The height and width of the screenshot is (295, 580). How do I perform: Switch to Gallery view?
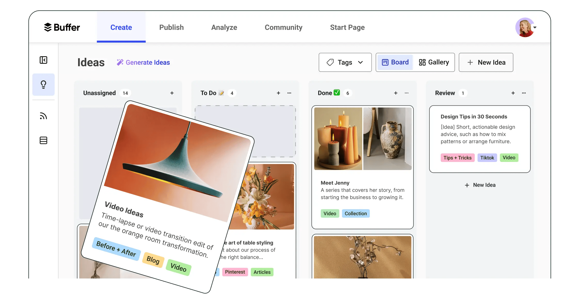point(434,62)
